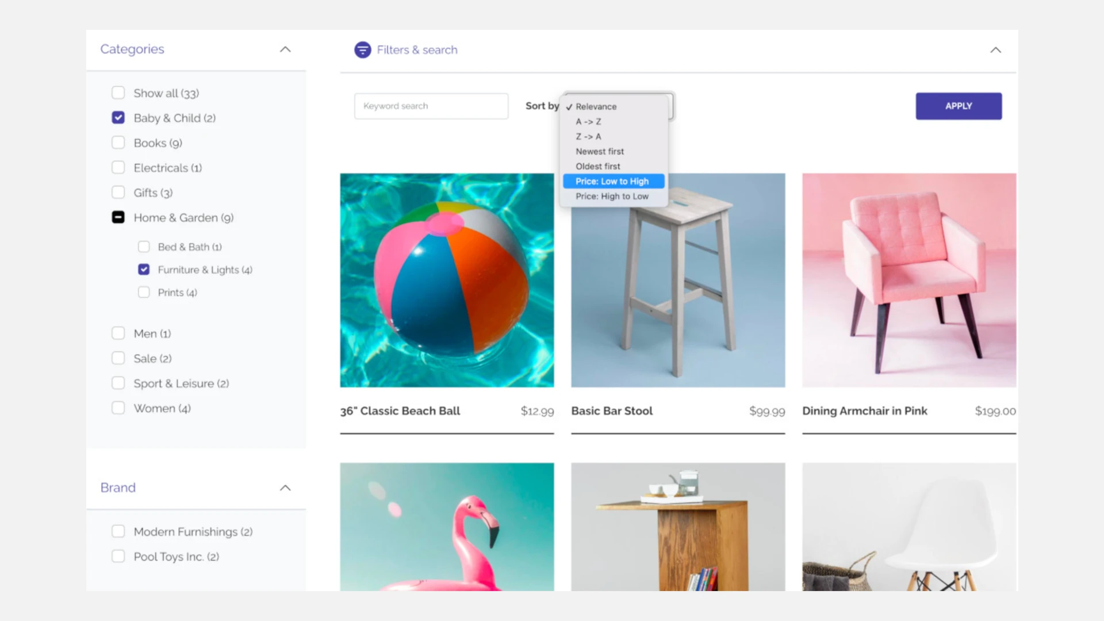Focus the Keyword search field
This screenshot has width=1104, height=621.
point(431,106)
